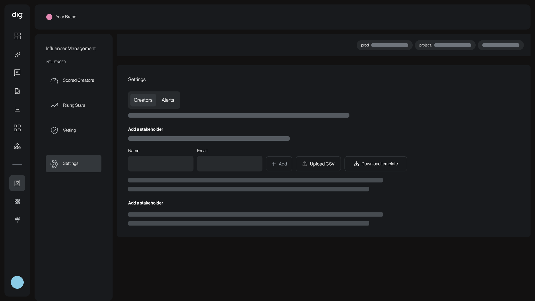Open the Vetting page
Image resolution: width=535 pixels, height=301 pixels.
(74, 130)
